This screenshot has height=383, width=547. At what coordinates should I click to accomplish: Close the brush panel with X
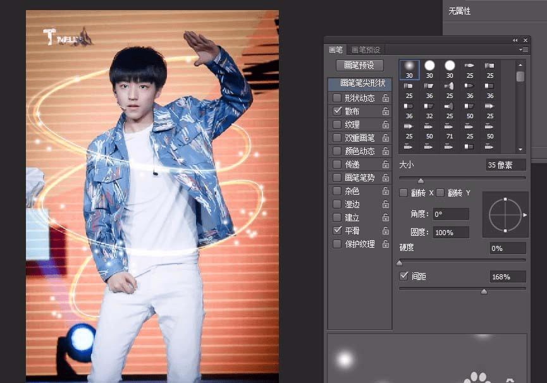point(525,40)
